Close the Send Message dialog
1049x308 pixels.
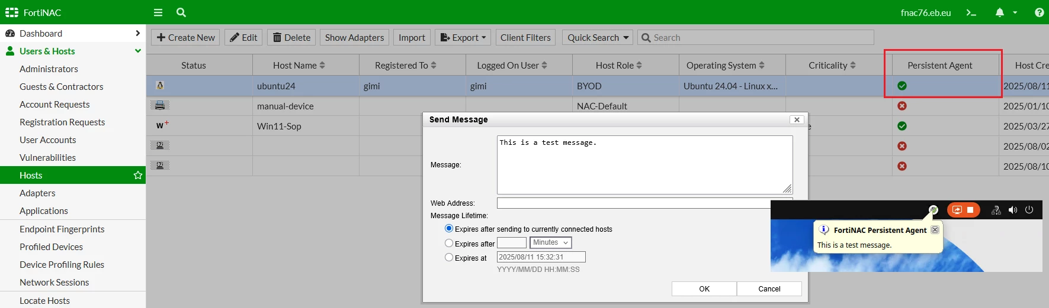pos(797,119)
